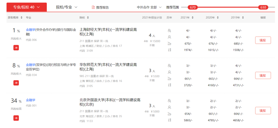The width and height of the screenshot is (278, 128).
Task: Click the rank icon in 北京外国语大学 row
Action: (169, 120)
